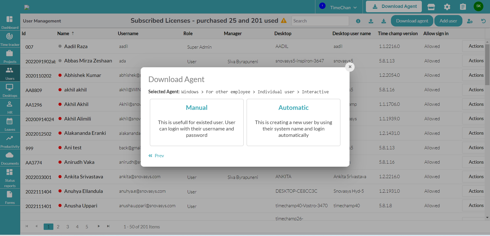Screen dimensions: 490x236
Task: Sort the table by the Role column
Action: (188, 33)
